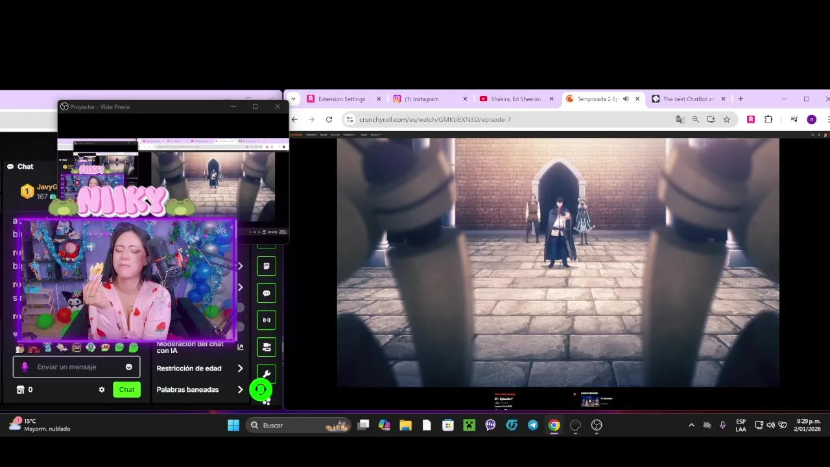Open the chat bubble sidebar icon
Viewport: 830px width, 467px height.
267,293
